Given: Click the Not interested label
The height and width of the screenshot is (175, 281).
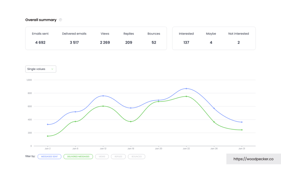Looking at the screenshot, I should (x=238, y=34).
